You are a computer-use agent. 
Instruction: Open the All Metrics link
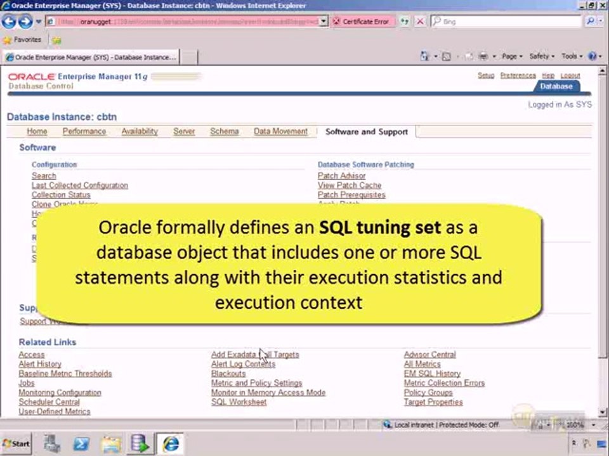tap(422, 364)
